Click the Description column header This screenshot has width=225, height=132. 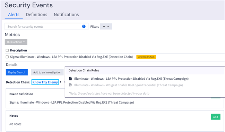18,50
